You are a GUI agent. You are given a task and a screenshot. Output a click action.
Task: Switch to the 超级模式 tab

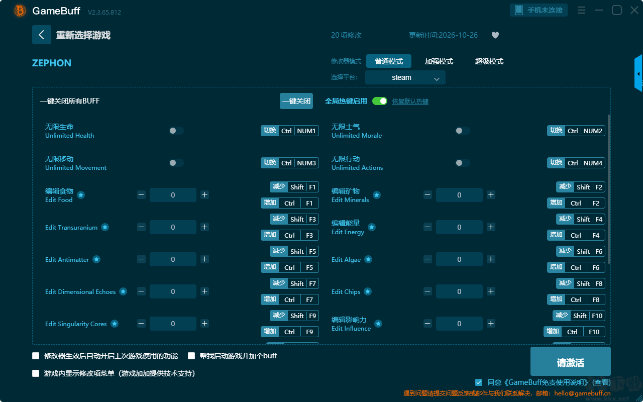coord(489,61)
